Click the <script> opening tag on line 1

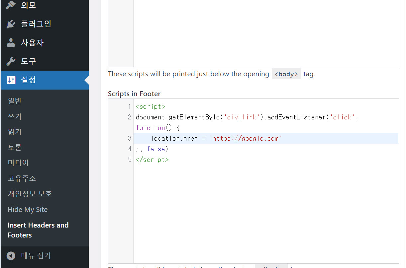(151, 107)
